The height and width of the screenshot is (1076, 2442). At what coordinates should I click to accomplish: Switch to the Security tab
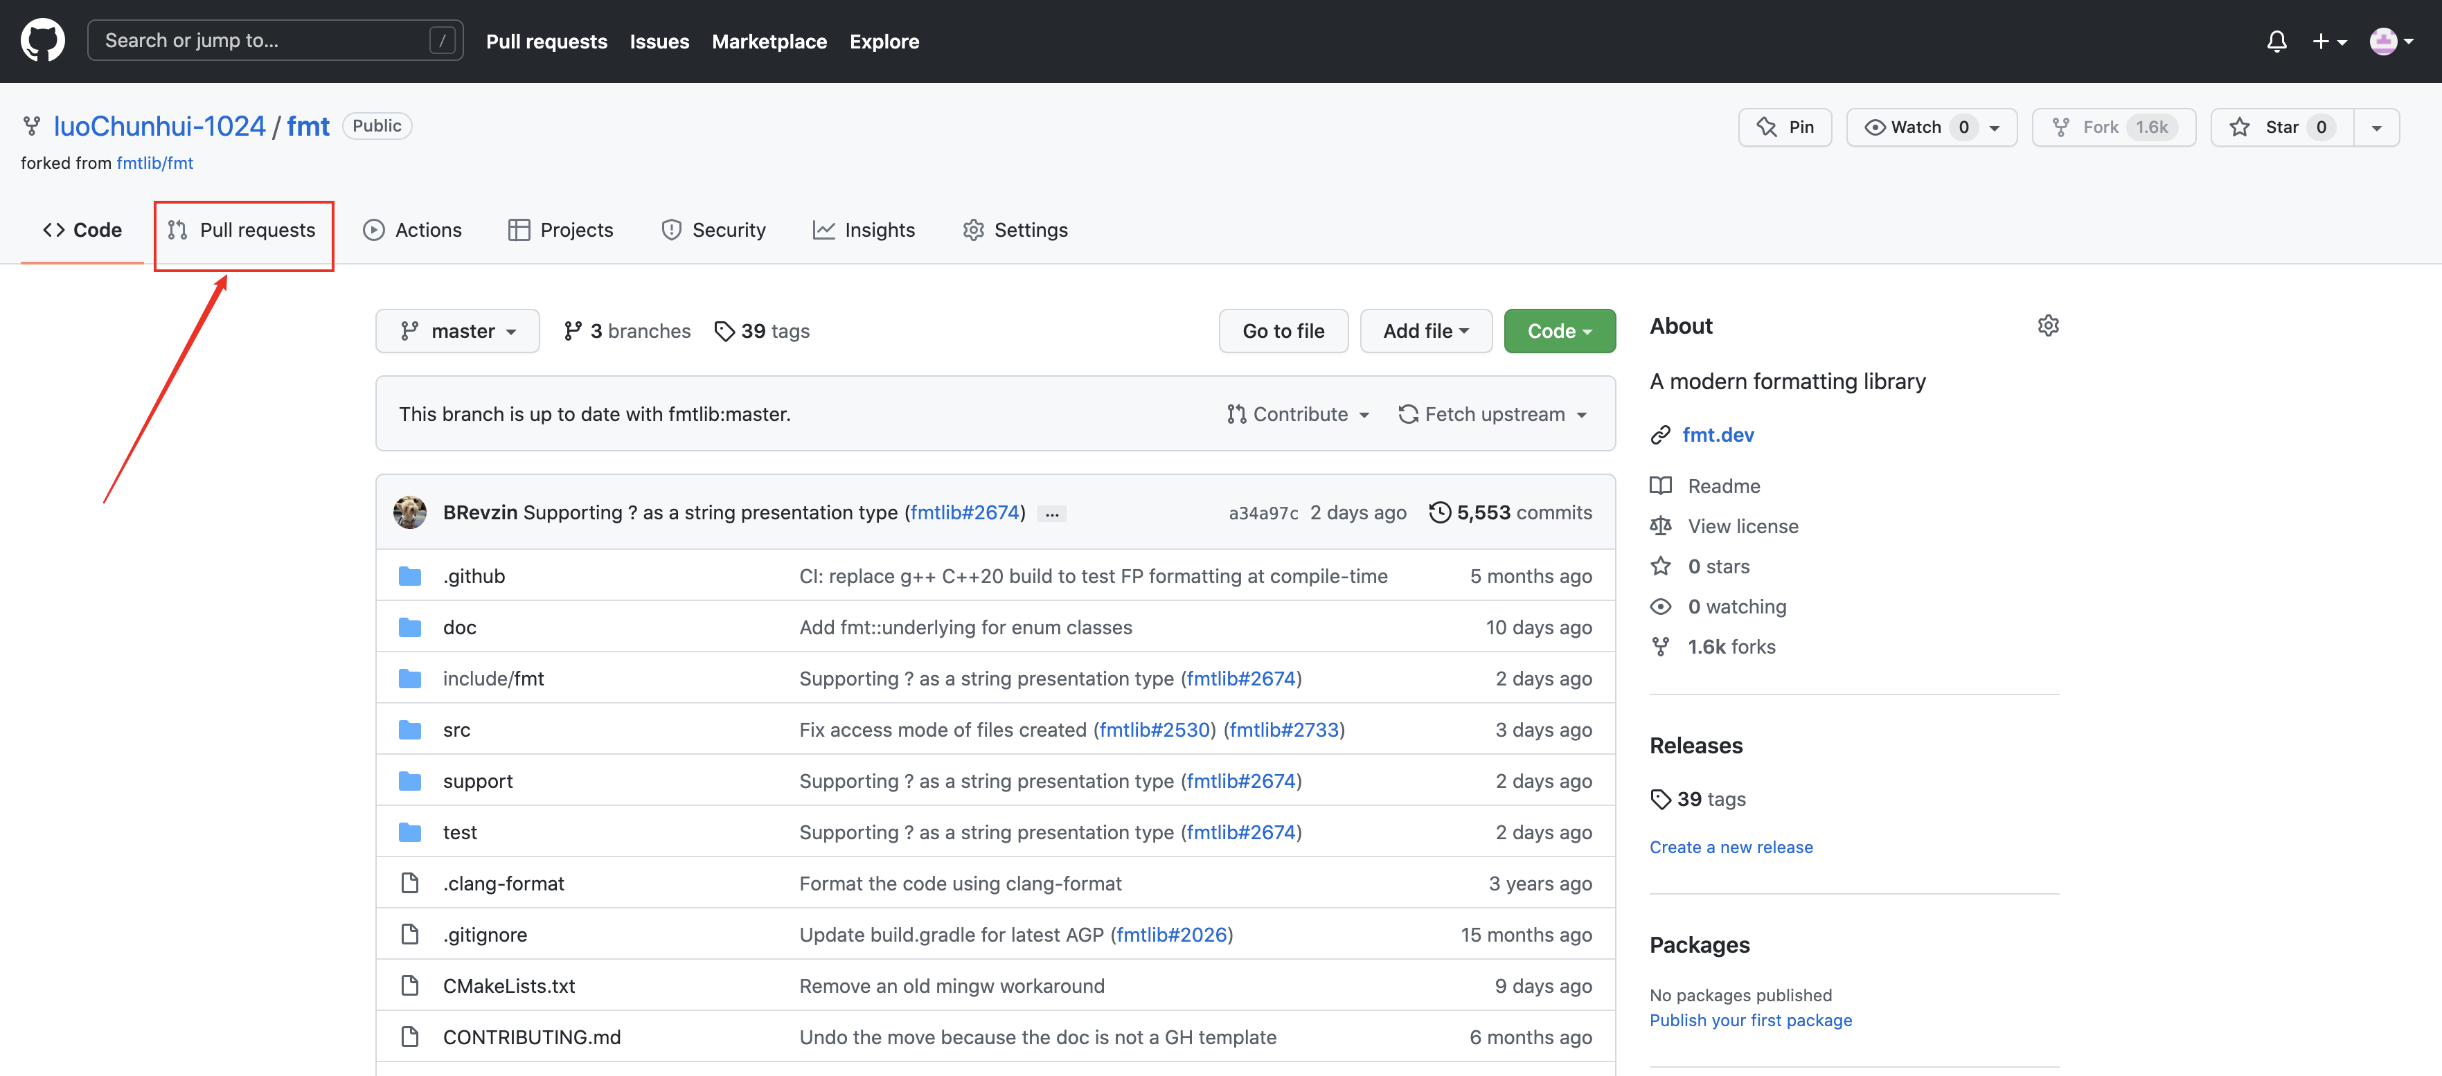713,231
